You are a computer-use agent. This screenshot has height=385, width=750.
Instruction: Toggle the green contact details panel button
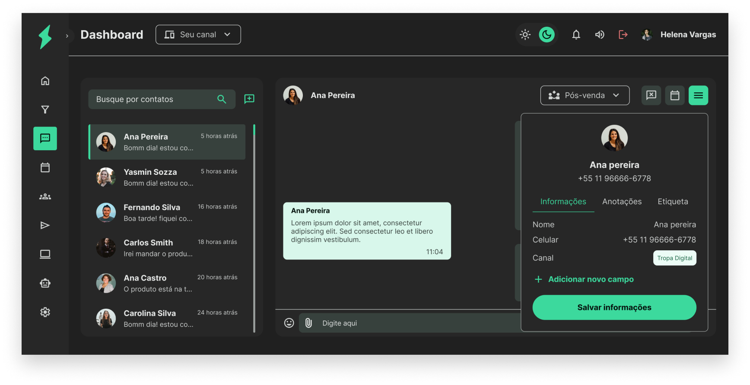pos(698,95)
